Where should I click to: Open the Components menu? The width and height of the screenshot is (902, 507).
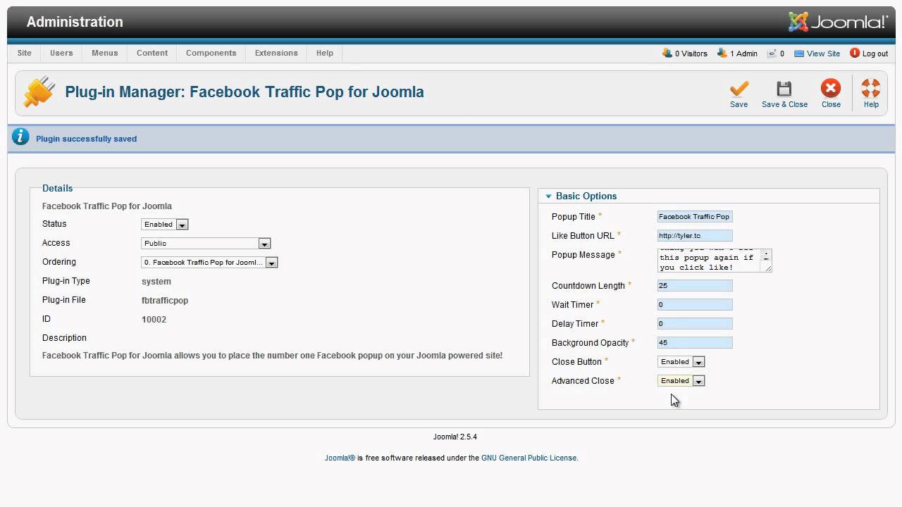211,53
